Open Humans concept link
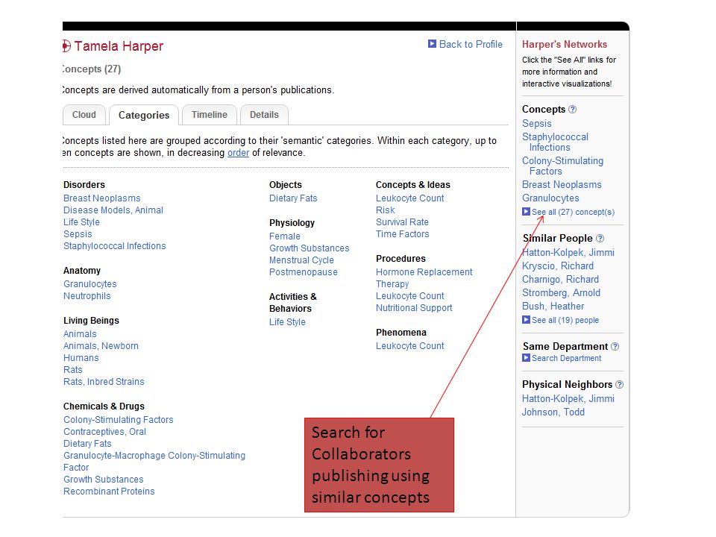This screenshot has width=716, height=537. pyautogui.click(x=81, y=357)
